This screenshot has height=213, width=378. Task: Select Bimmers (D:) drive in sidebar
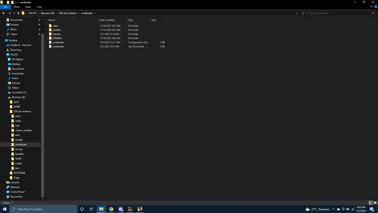[x=19, y=97]
